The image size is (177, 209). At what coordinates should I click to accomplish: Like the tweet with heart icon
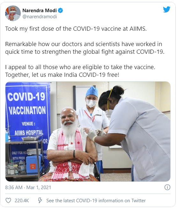click(8, 200)
